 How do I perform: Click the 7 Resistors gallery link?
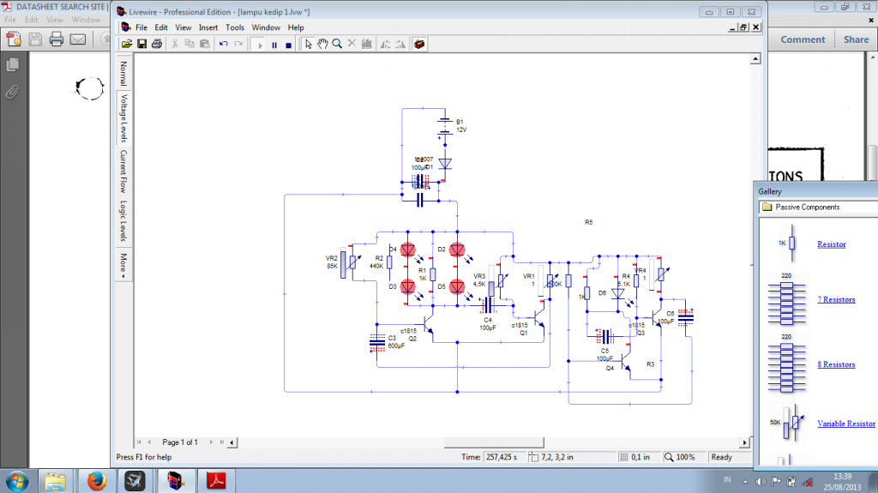click(836, 299)
